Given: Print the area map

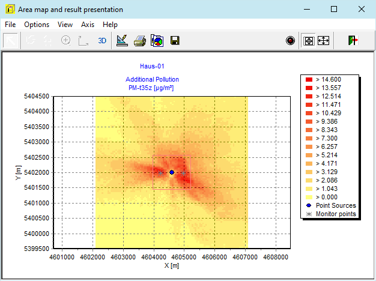Looking at the screenshot, I should [x=140, y=40].
